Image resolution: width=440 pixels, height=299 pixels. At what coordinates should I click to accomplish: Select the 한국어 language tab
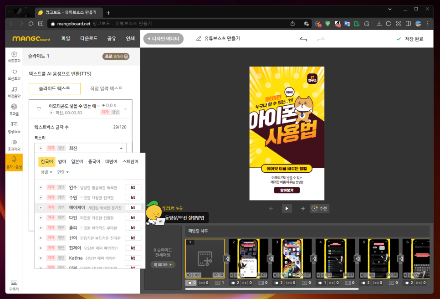[x=47, y=161]
